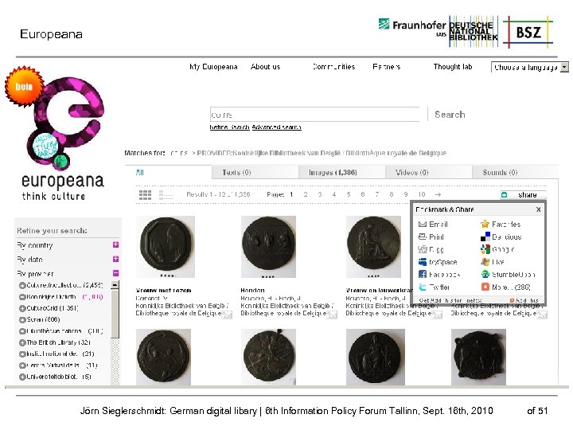Select CultureGrid provider filter
The width and height of the screenshot is (573, 430).
(x=49, y=308)
